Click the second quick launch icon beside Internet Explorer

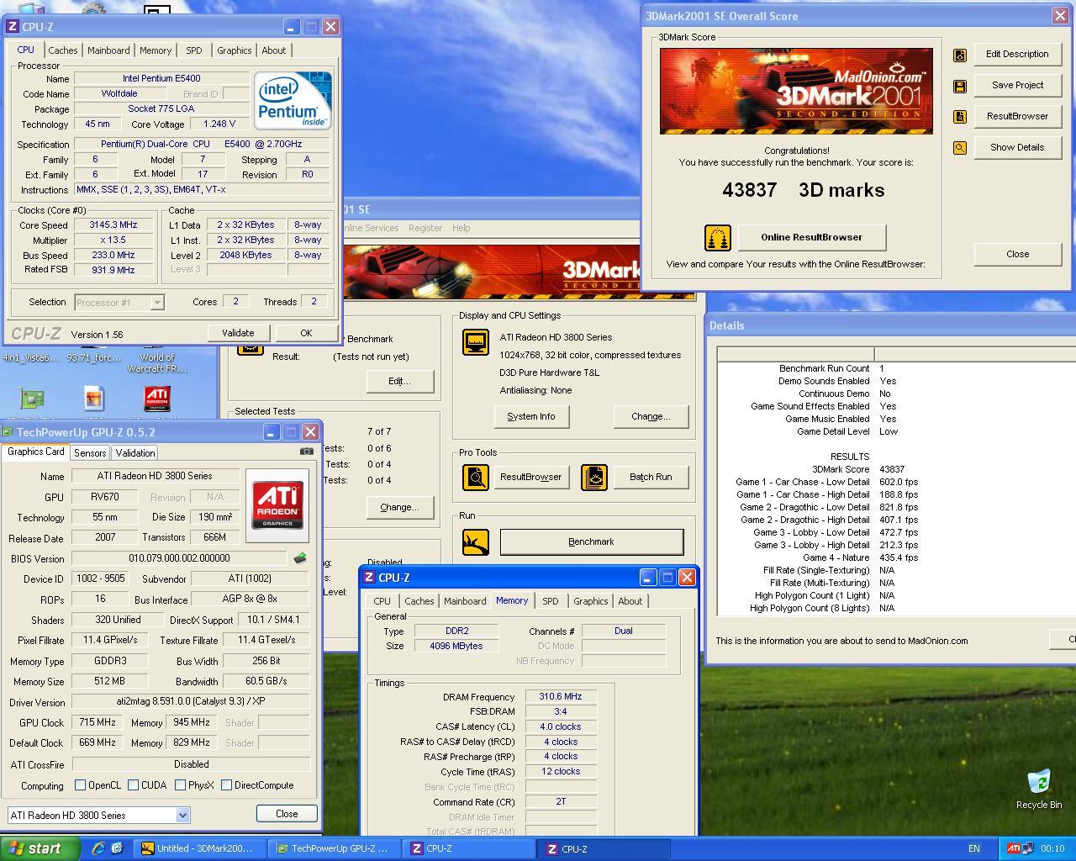click(x=117, y=848)
